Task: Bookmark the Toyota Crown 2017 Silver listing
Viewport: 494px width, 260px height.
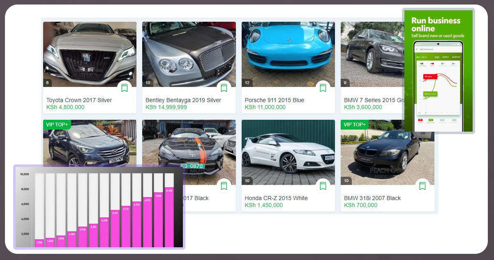Action: coord(125,88)
